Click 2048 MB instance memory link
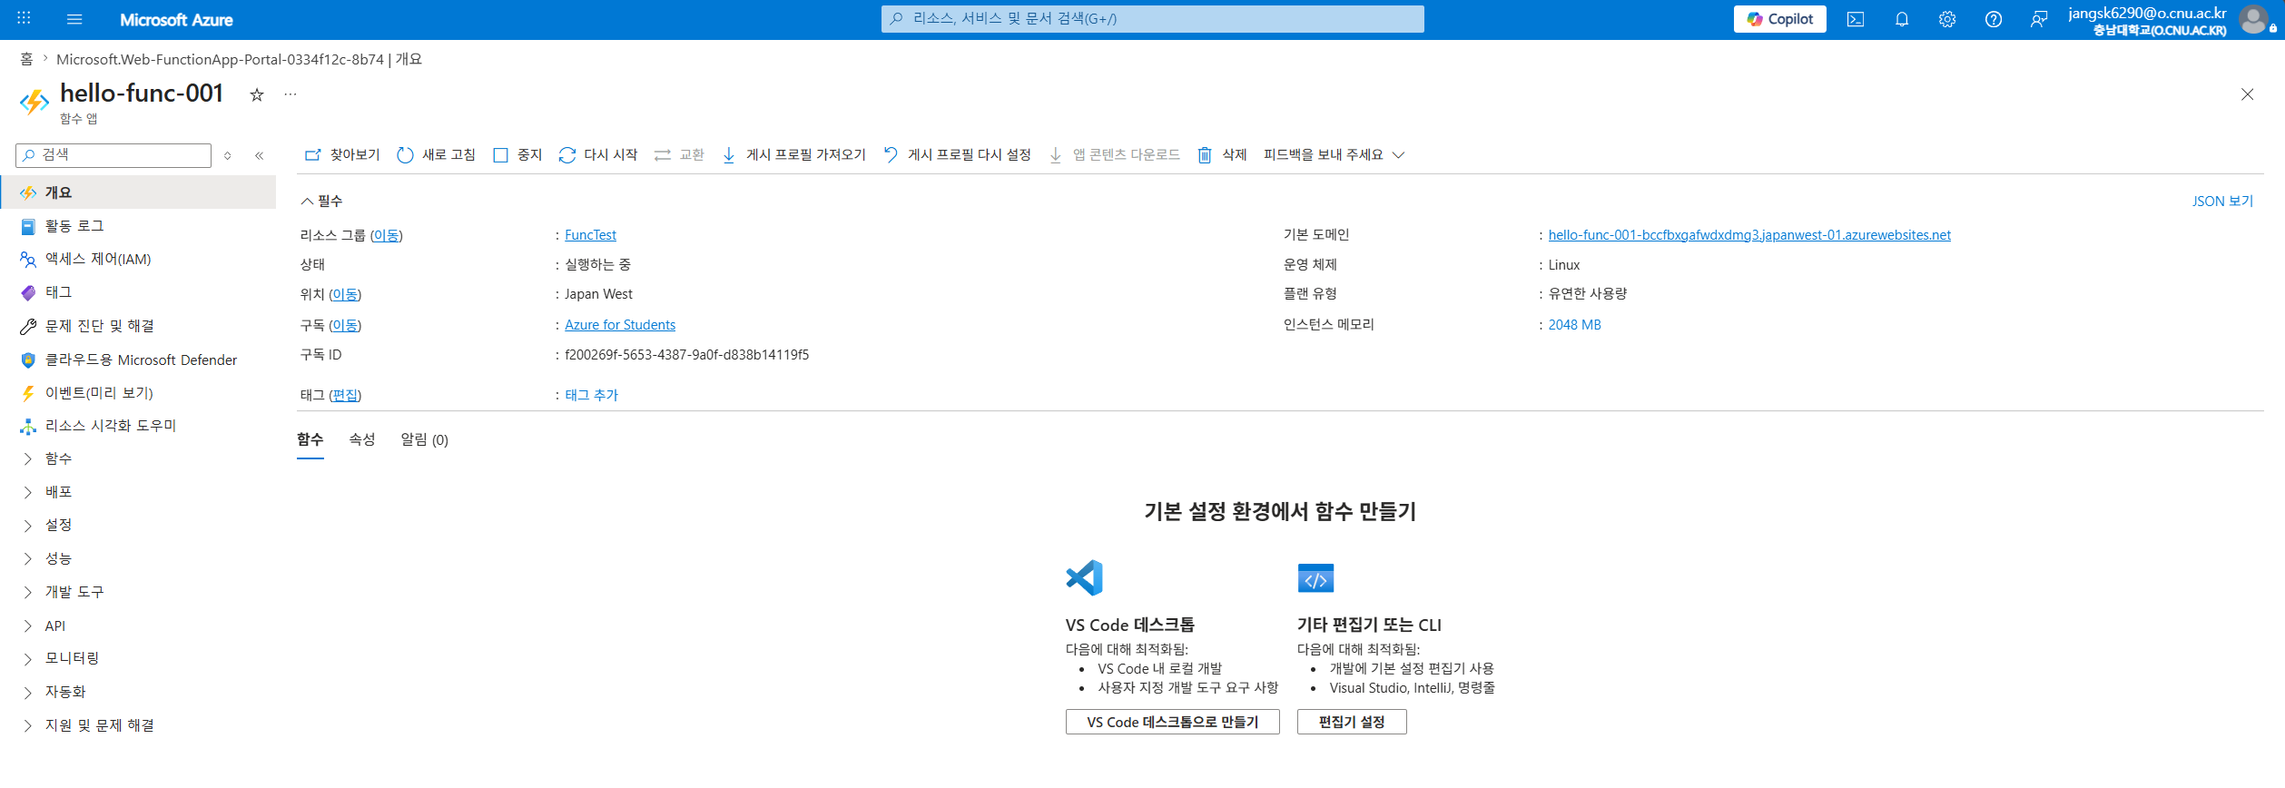 1575,325
